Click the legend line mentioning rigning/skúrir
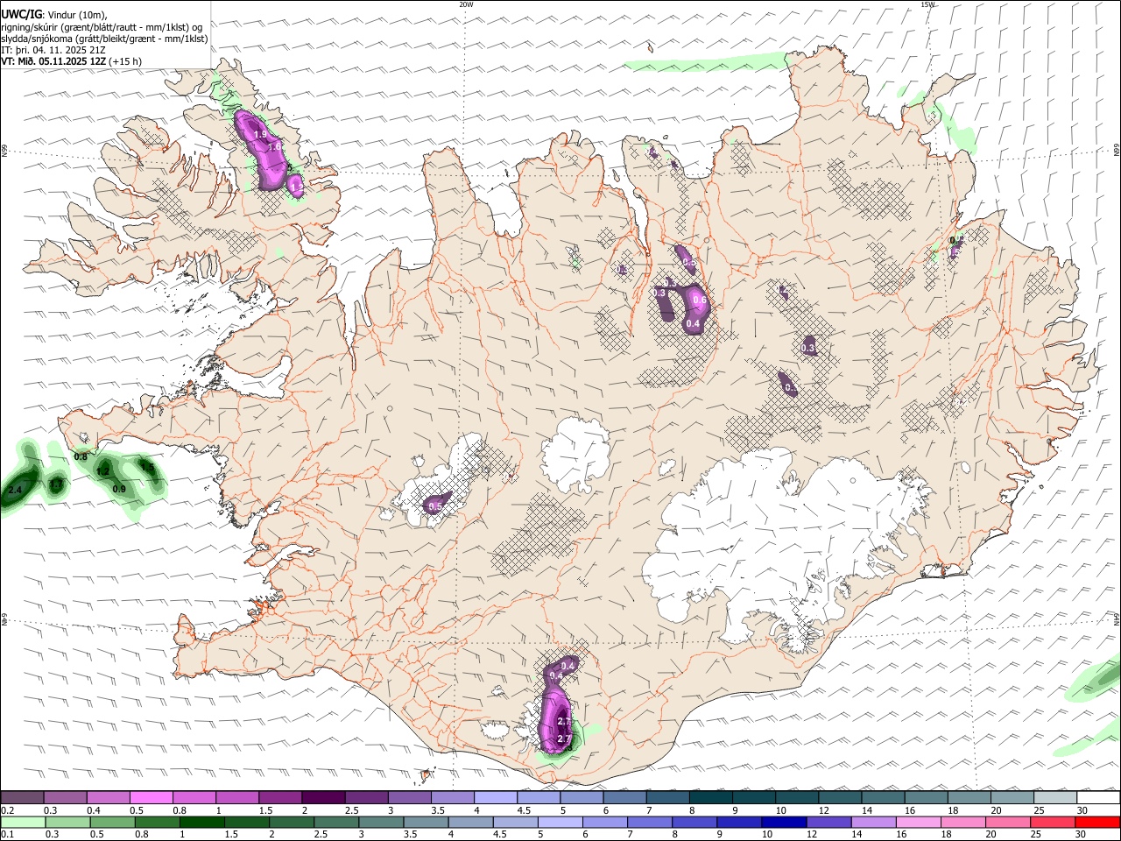This screenshot has width=1121, height=841. (102, 26)
